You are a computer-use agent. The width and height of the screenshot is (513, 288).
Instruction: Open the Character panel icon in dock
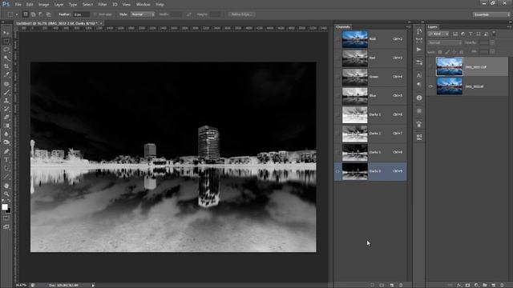pos(419,75)
